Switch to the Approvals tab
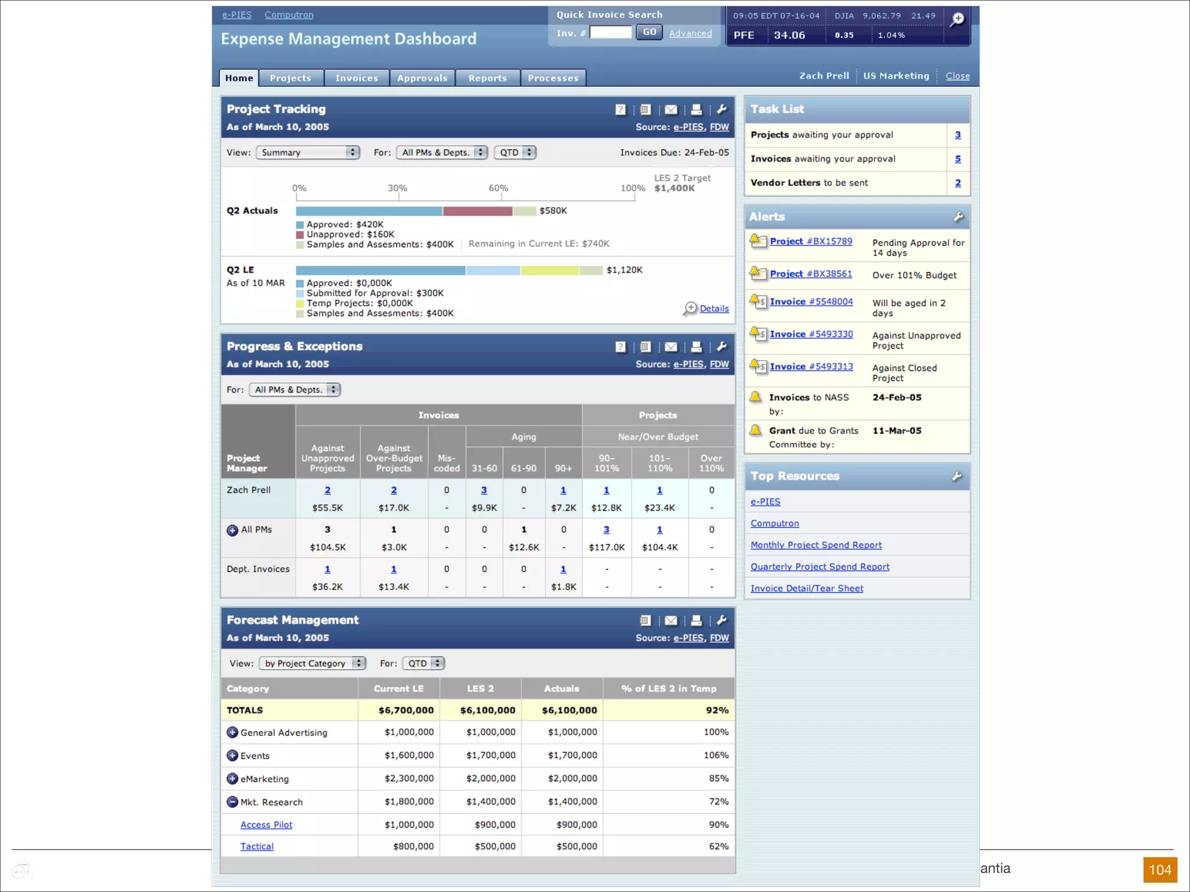The width and height of the screenshot is (1190, 892). click(422, 78)
